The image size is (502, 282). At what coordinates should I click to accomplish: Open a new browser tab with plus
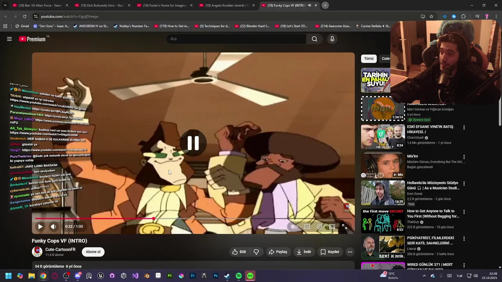325,5
